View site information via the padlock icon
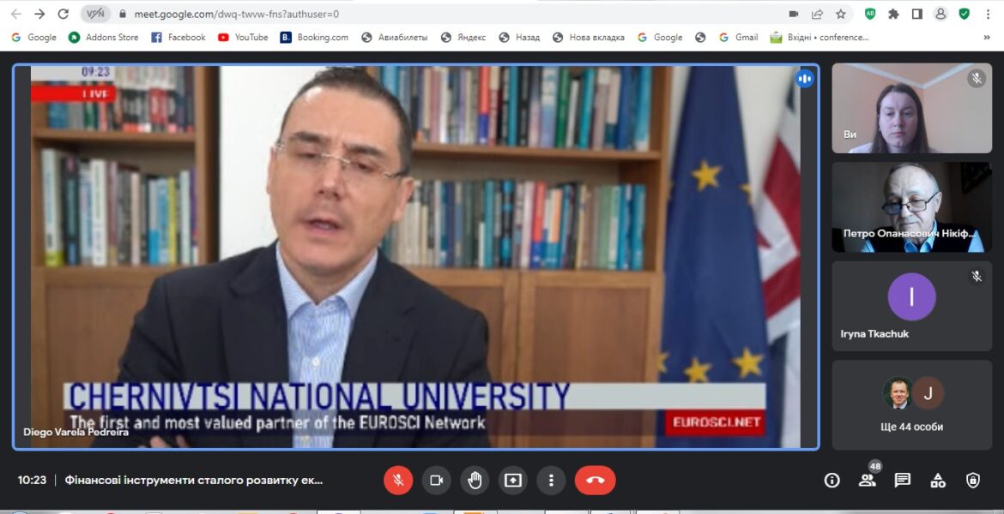This screenshot has width=1004, height=514. tap(123, 14)
